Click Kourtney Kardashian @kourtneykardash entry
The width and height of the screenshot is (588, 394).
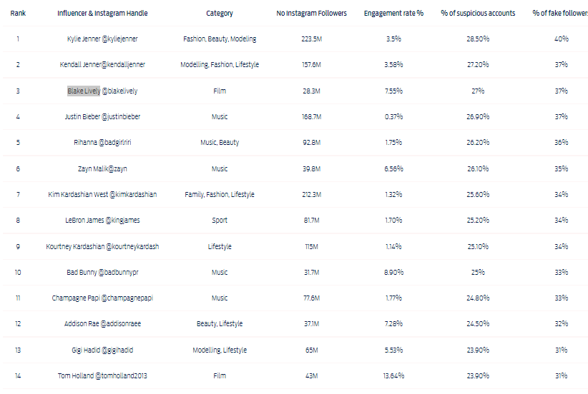coord(102,247)
